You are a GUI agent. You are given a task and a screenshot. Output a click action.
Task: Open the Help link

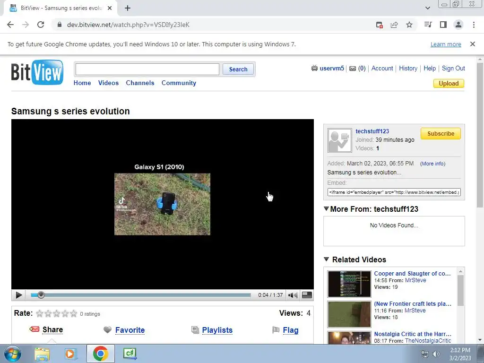coord(429,68)
